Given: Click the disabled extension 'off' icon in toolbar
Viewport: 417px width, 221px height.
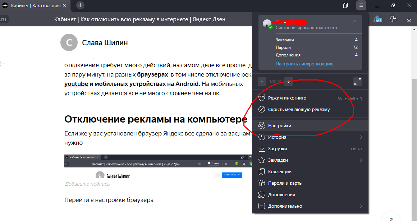Looking at the screenshot, I should [x=378, y=19].
